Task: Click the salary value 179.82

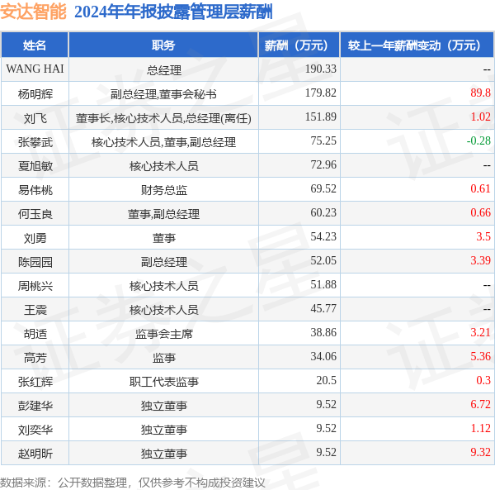Action: [321, 93]
